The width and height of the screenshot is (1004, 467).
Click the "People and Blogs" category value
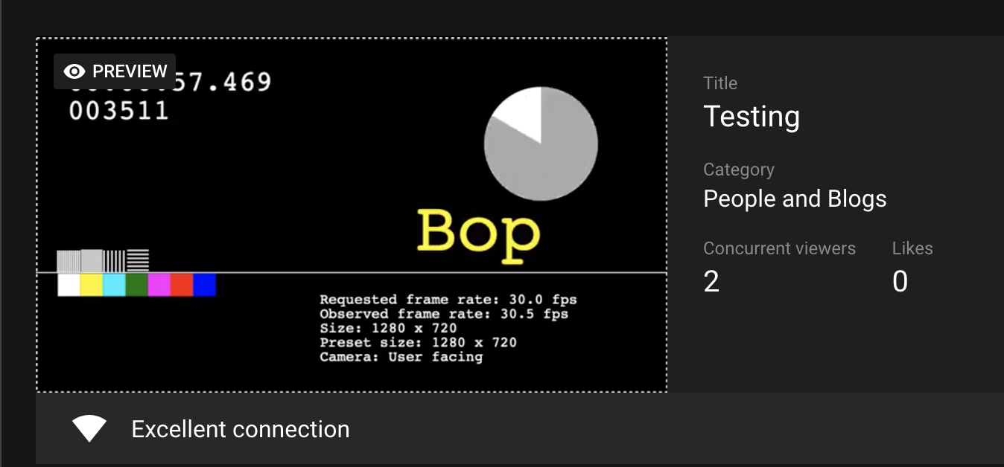[x=795, y=199]
